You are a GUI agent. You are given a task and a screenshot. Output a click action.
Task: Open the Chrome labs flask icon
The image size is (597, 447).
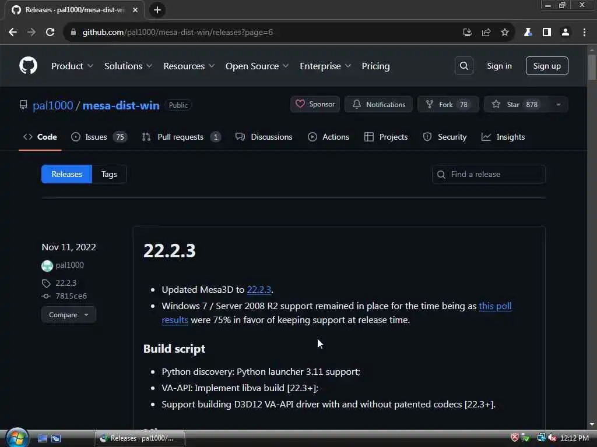[528, 33]
